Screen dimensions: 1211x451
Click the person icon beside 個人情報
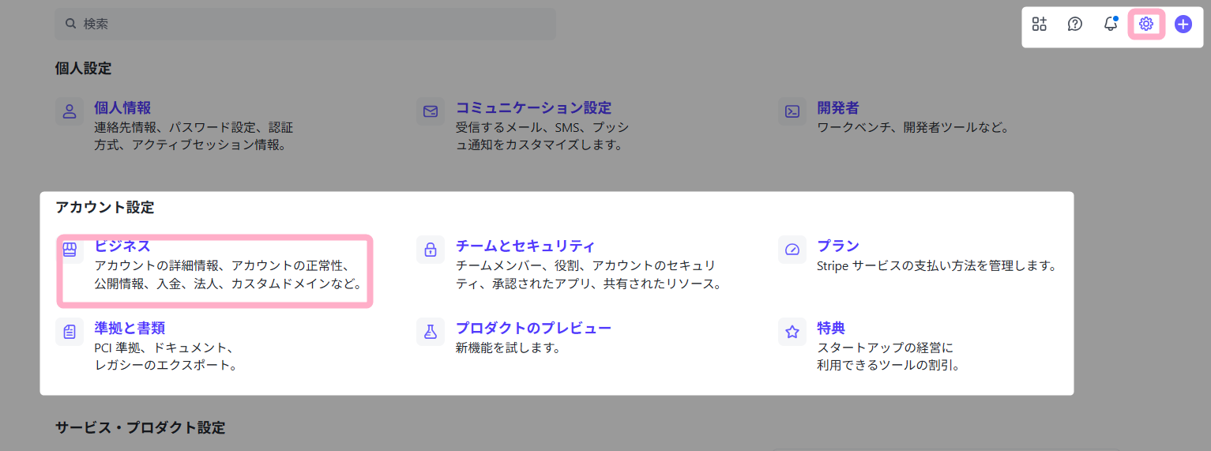click(70, 111)
